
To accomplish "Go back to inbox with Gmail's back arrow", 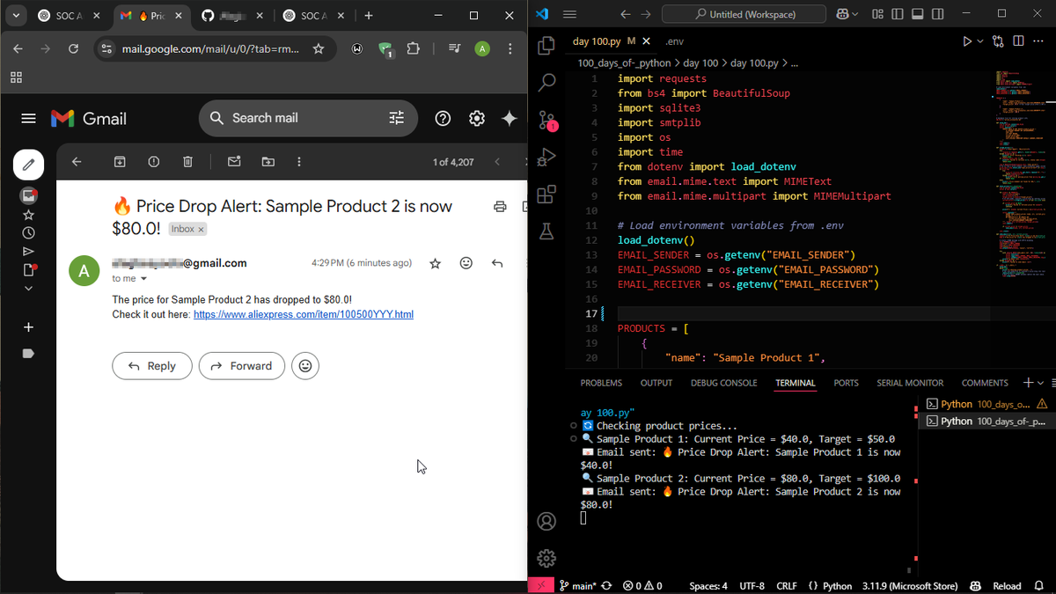I will pos(76,162).
